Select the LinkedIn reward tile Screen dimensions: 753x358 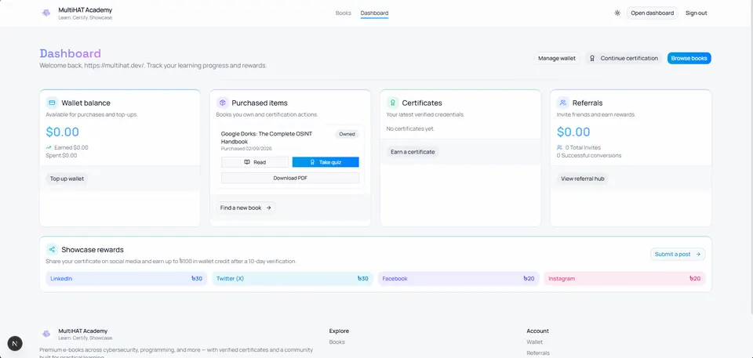click(126, 278)
